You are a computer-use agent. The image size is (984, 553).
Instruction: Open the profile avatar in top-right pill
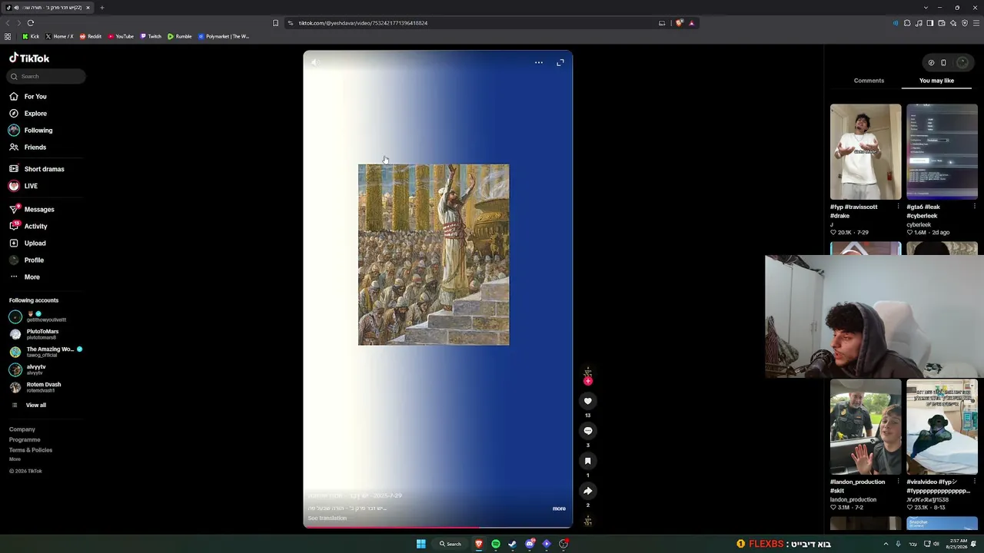click(962, 63)
